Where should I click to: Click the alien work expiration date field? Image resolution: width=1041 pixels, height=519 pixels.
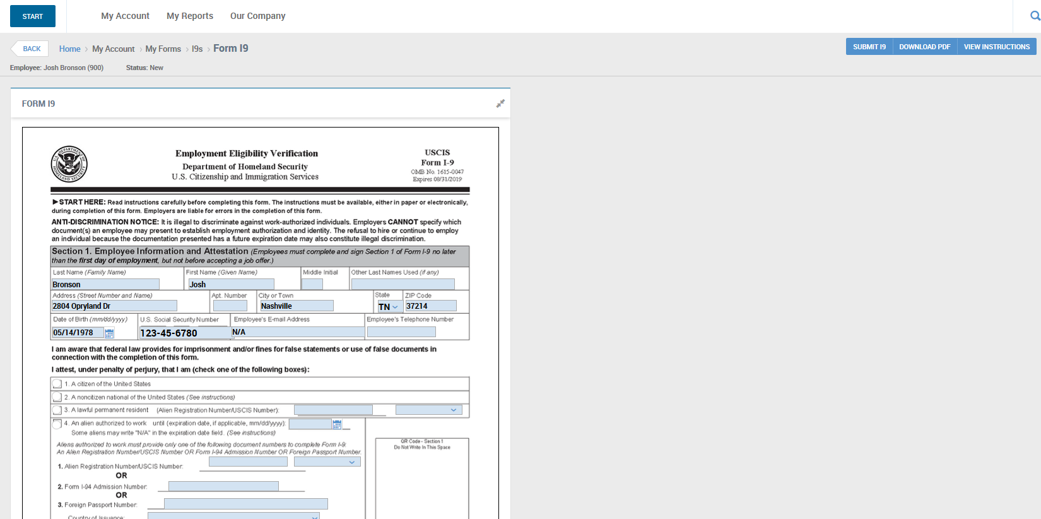pos(310,424)
